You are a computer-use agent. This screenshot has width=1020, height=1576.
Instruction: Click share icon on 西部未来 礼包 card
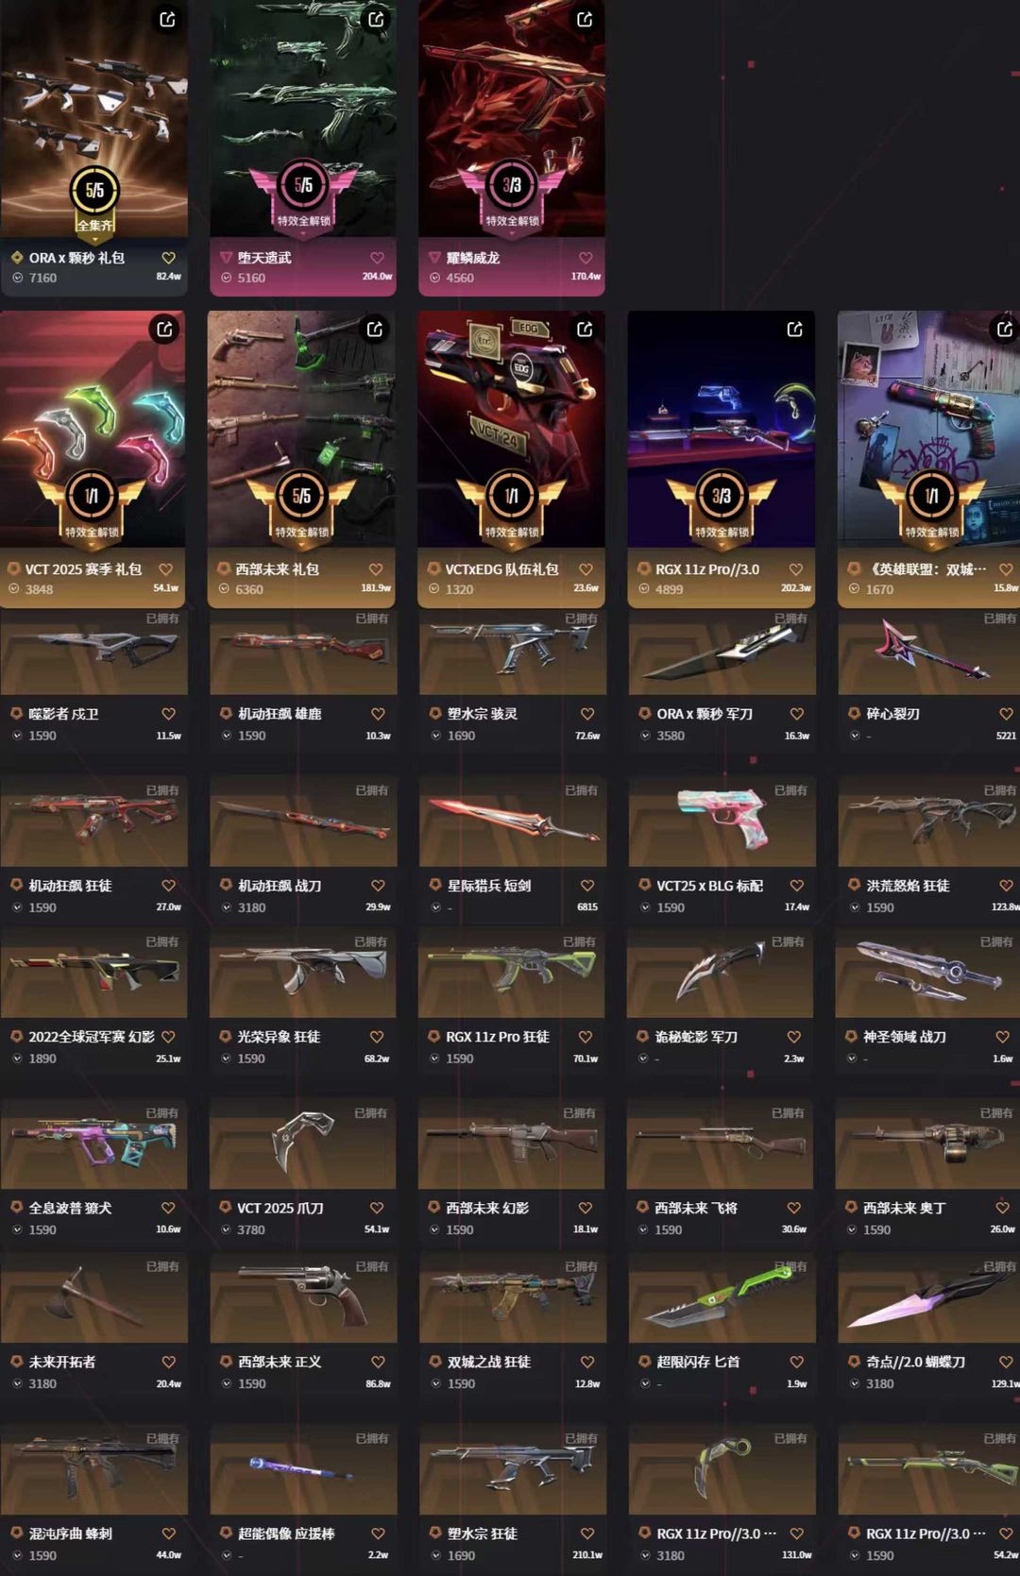point(374,330)
